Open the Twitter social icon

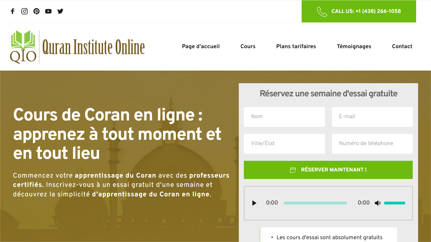60,11
